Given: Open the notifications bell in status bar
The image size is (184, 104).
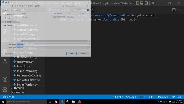Looking at the screenshot, I should coord(179,97).
